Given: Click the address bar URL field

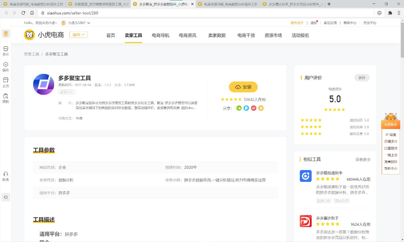Looking at the screenshot, I should click(206, 13).
